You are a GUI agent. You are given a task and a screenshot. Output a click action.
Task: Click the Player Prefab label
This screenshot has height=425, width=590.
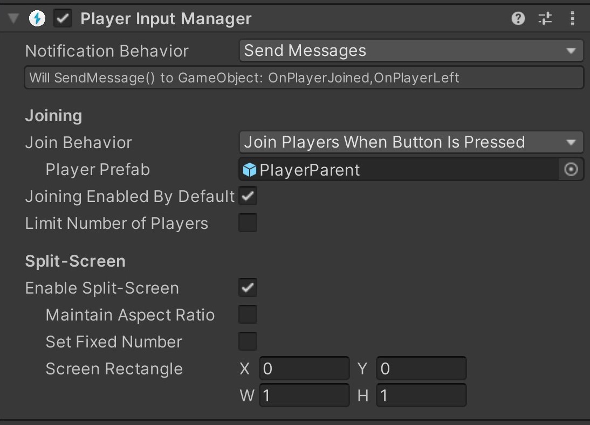click(98, 170)
